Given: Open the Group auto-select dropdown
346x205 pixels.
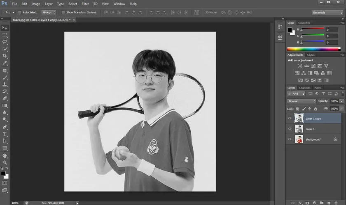Looking at the screenshot, I should pyautogui.click(x=49, y=12).
